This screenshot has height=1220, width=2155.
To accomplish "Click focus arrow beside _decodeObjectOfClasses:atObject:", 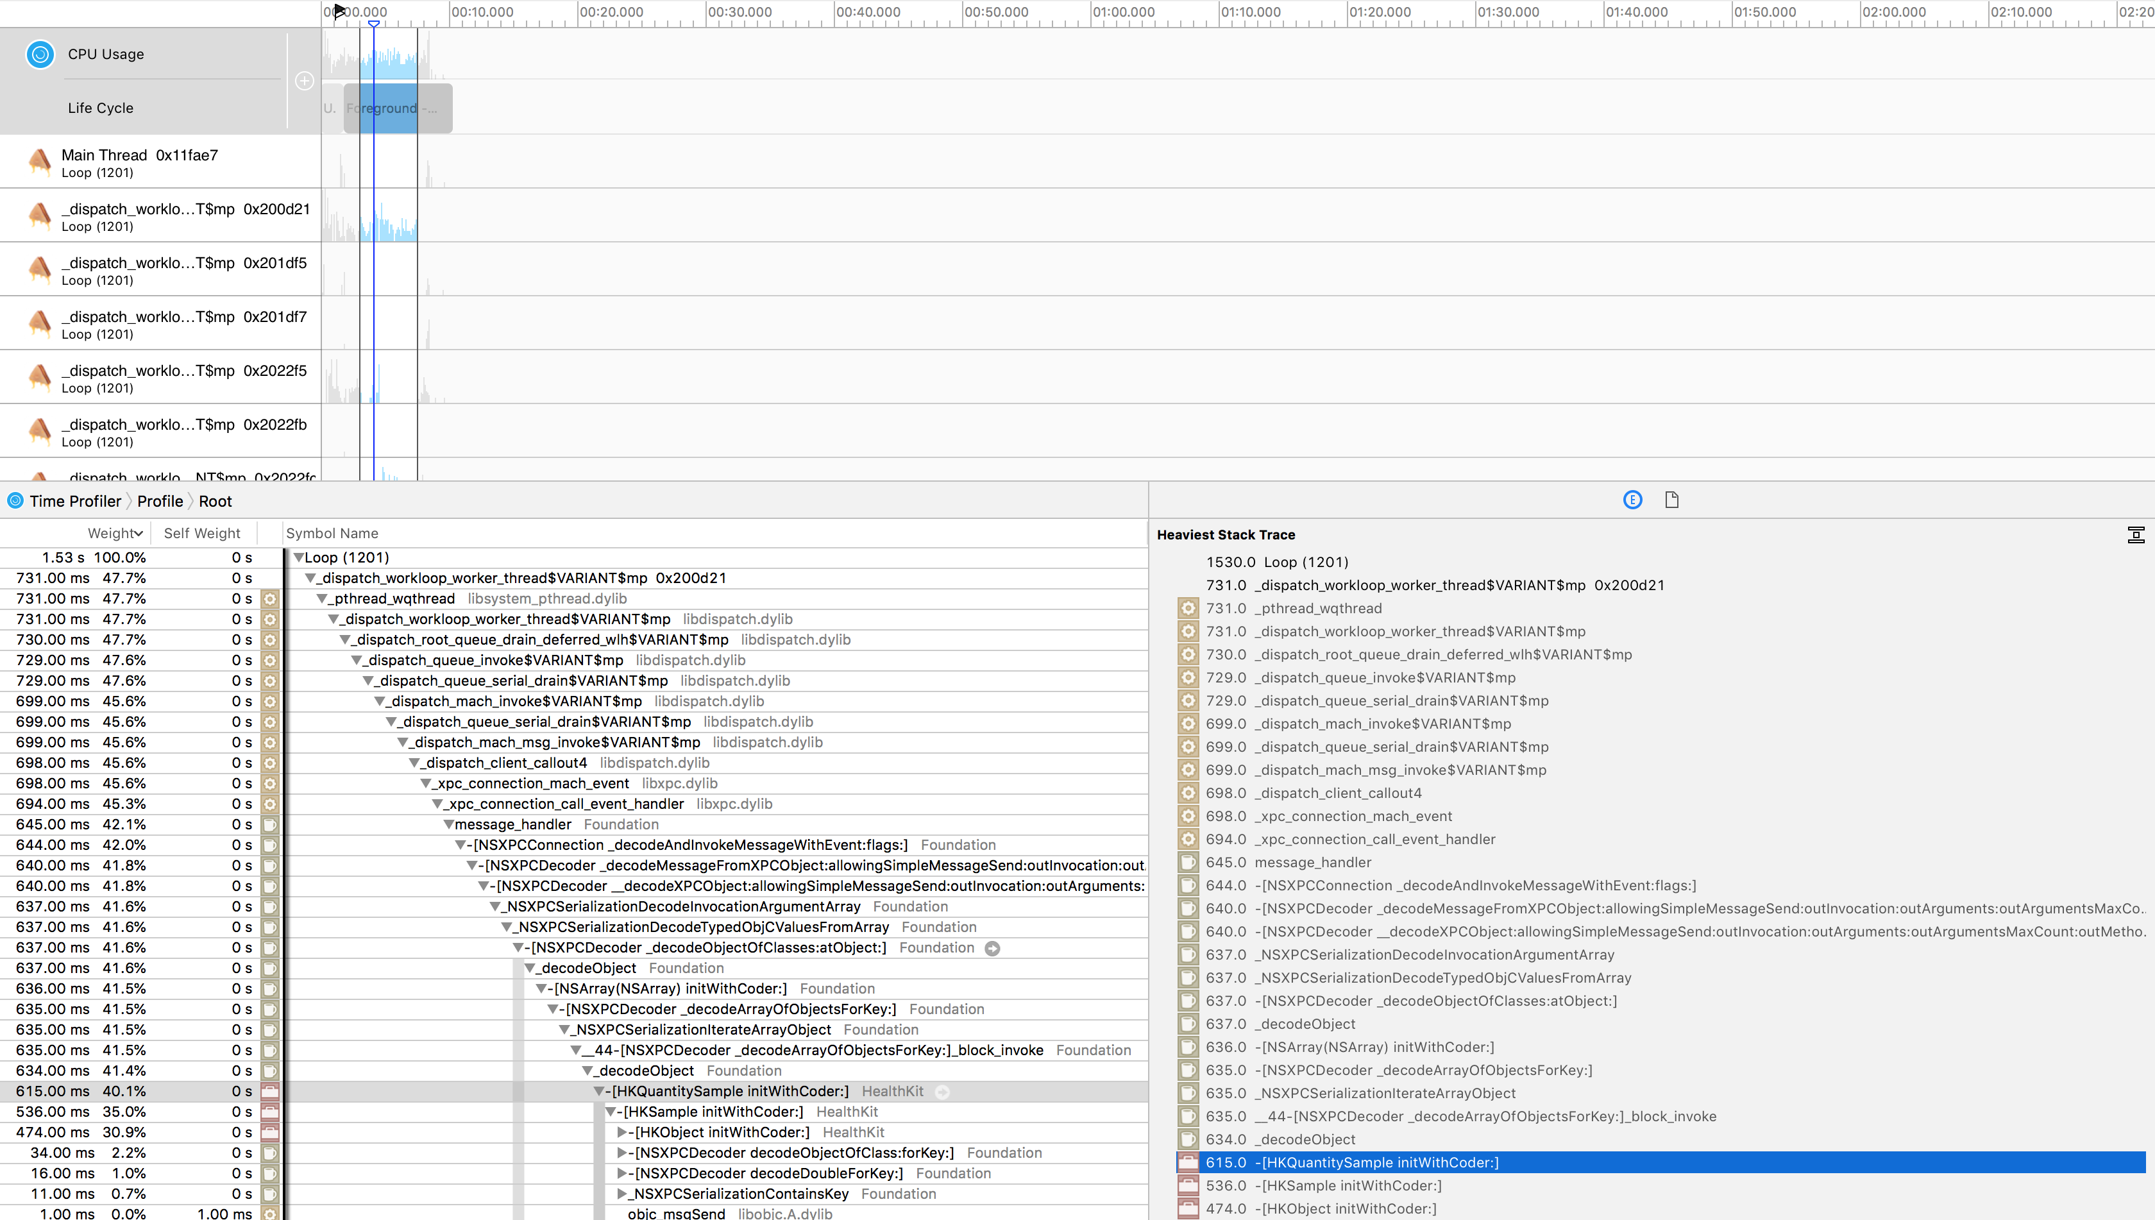I will click(x=992, y=949).
